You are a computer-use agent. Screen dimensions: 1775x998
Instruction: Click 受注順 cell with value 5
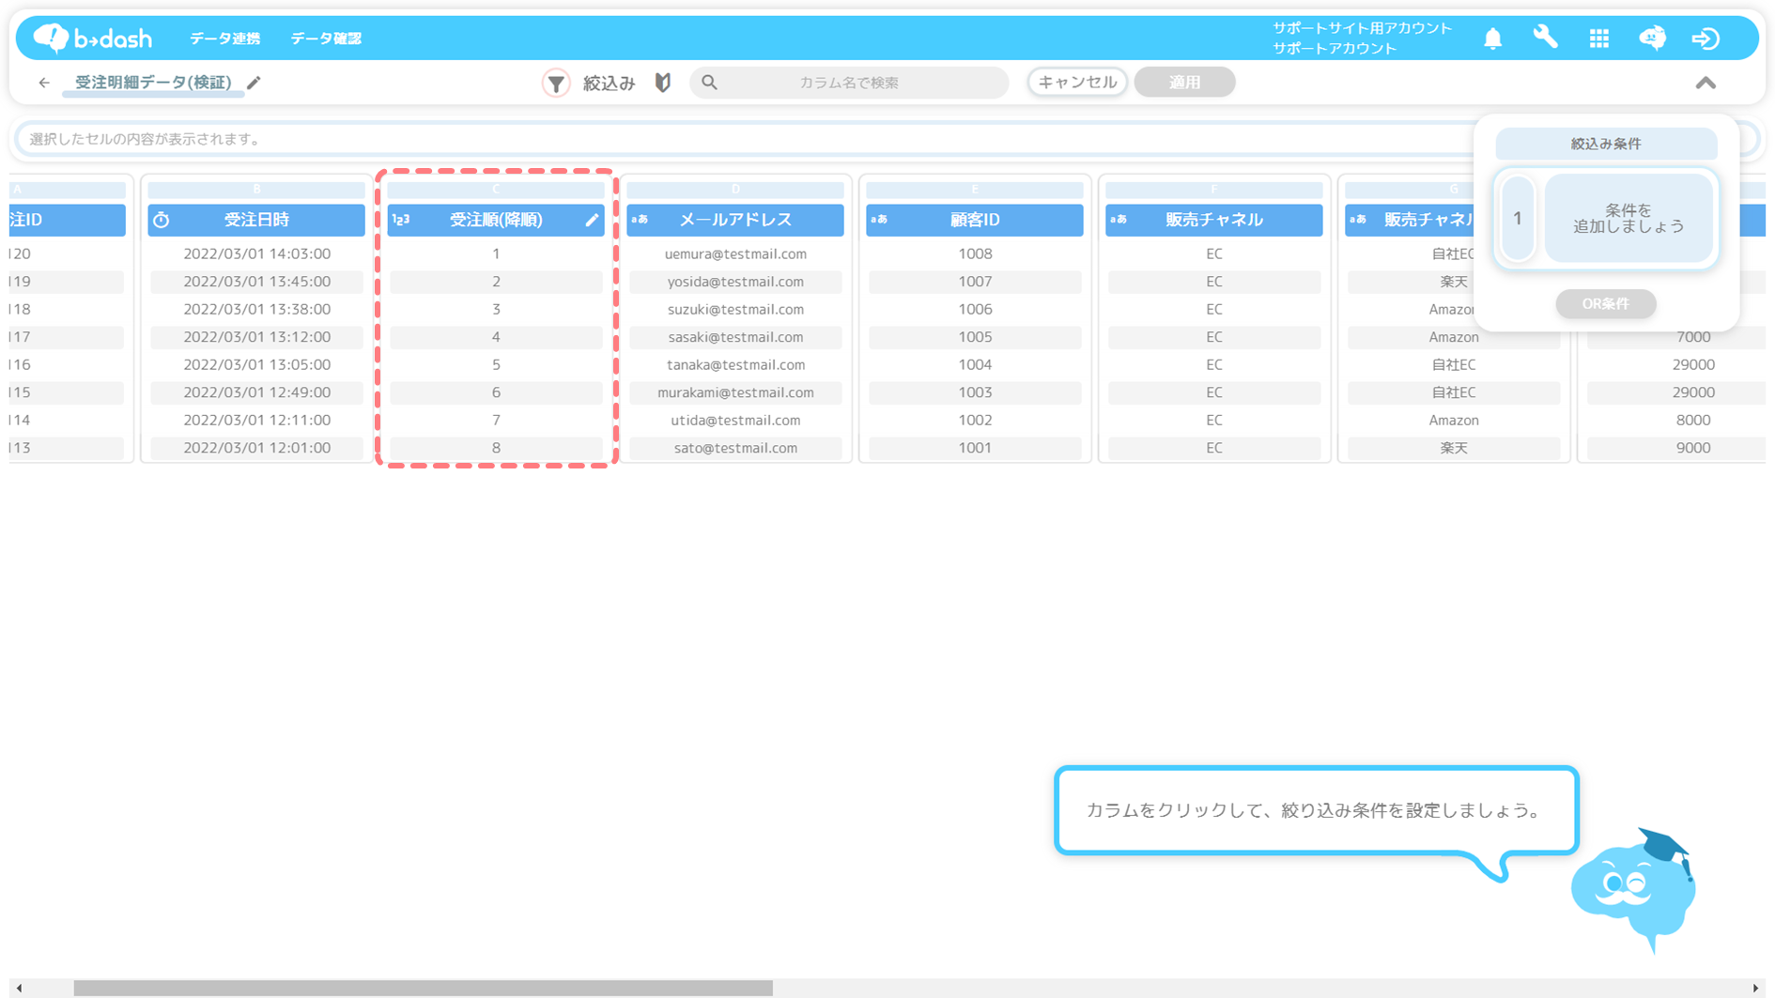point(496,364)
